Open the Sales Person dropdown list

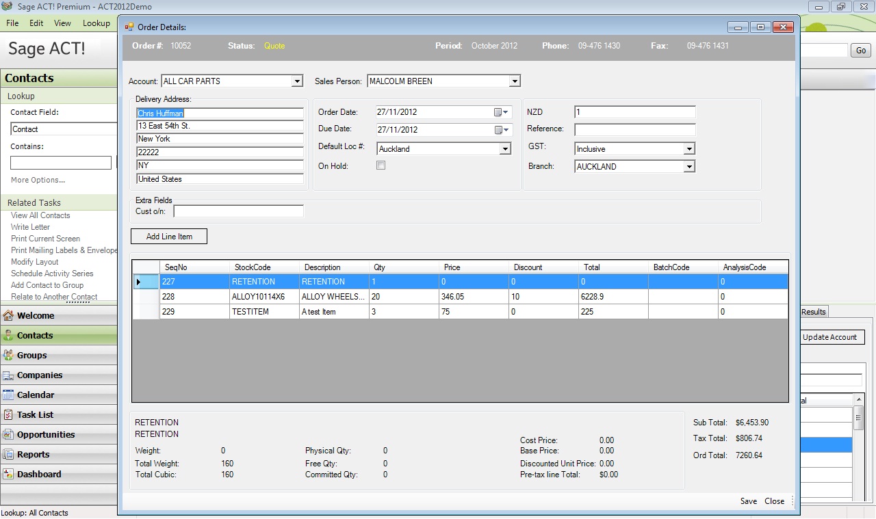(x=515, y=81)
